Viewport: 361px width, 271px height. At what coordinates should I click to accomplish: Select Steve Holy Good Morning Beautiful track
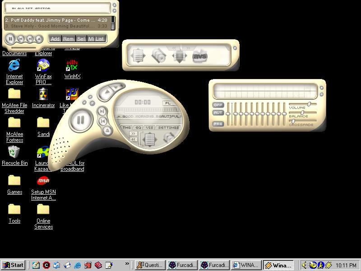pos(56,26)
